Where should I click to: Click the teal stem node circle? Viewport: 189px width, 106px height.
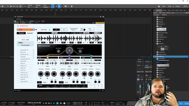[91, 57]
